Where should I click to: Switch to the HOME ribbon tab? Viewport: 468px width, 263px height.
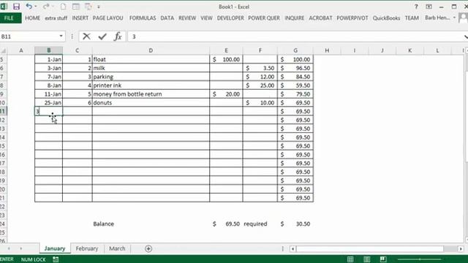(x=32, y=18)
